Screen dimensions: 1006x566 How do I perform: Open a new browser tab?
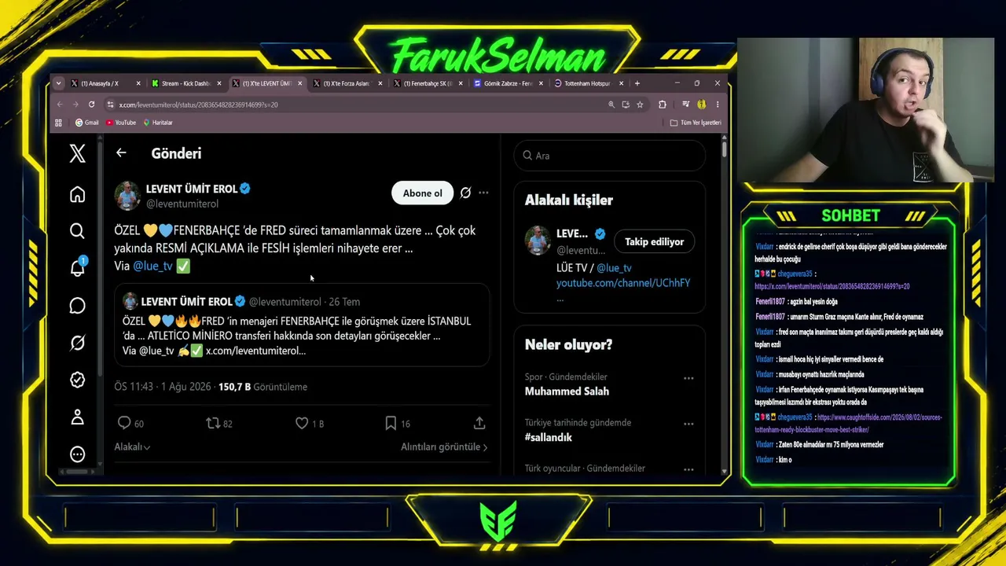click(x=637, y=83)
